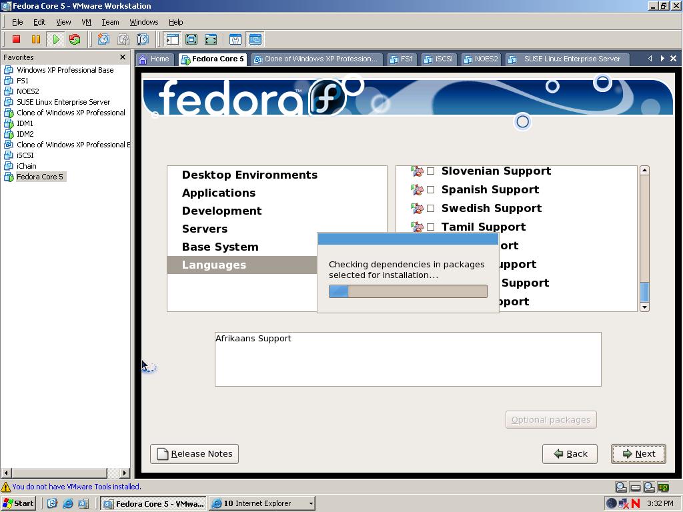Click the second CD-ROM device icon in status bar

[x=650, y=487]
